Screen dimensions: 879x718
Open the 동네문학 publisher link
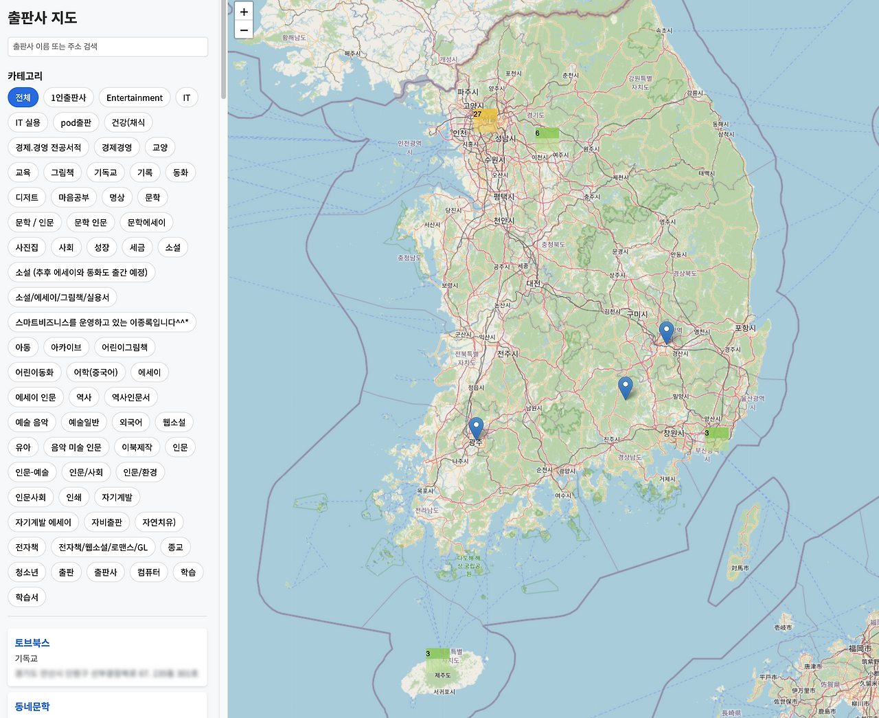[32, 706]
